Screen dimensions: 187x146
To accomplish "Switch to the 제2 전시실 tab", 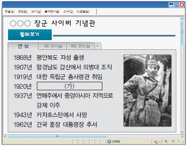I will coord(80,46).
